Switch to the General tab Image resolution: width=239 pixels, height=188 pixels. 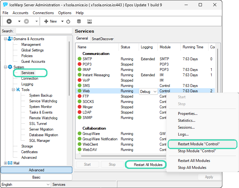[82, 38]
